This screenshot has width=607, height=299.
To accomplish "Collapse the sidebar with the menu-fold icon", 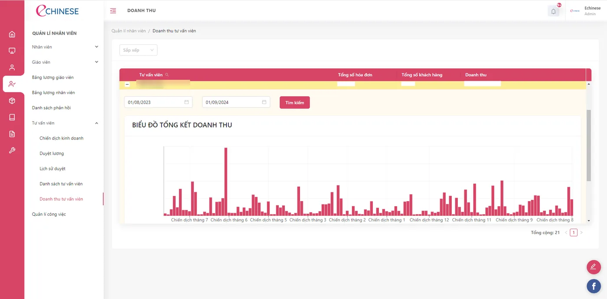I will pos(113,11).
